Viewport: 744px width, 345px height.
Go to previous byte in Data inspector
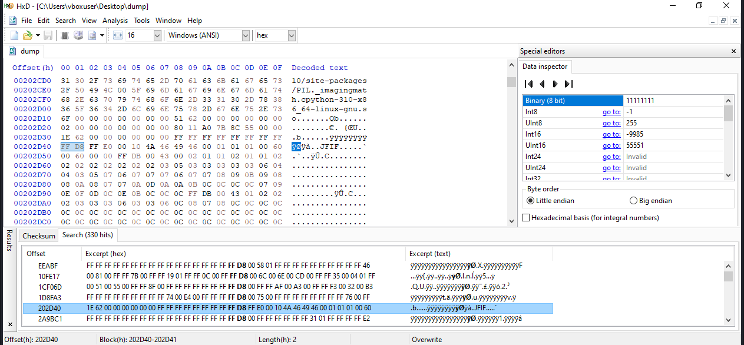(x=542, y=84)
